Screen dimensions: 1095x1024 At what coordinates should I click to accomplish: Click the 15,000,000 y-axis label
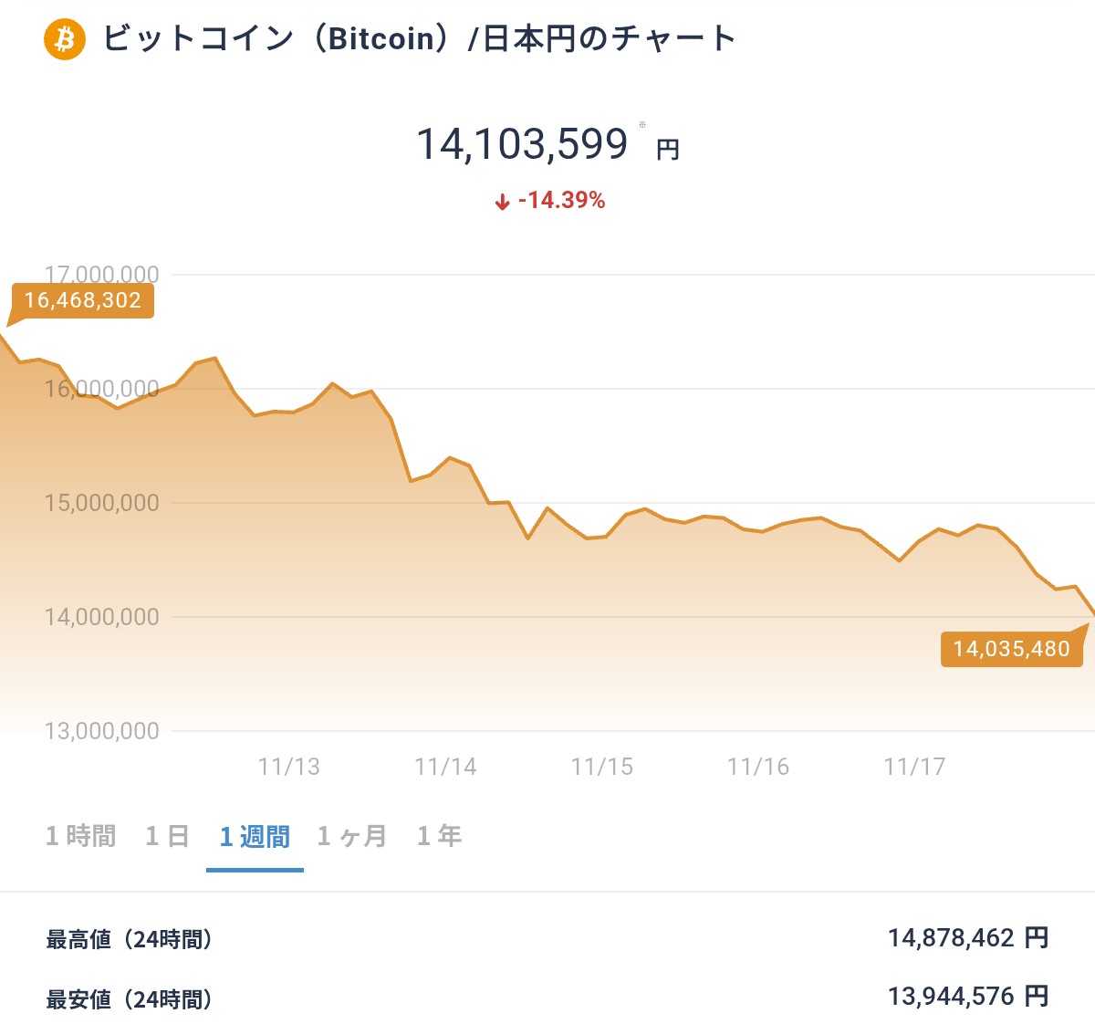click(x=102, y=503)
